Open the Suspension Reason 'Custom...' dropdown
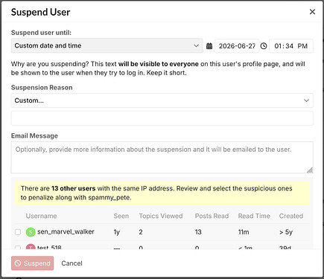 coord(162,100)
